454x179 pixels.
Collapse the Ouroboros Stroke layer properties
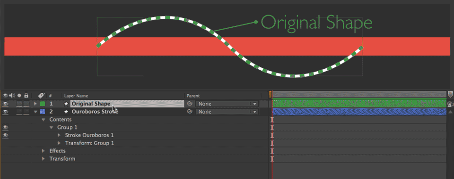35,112
